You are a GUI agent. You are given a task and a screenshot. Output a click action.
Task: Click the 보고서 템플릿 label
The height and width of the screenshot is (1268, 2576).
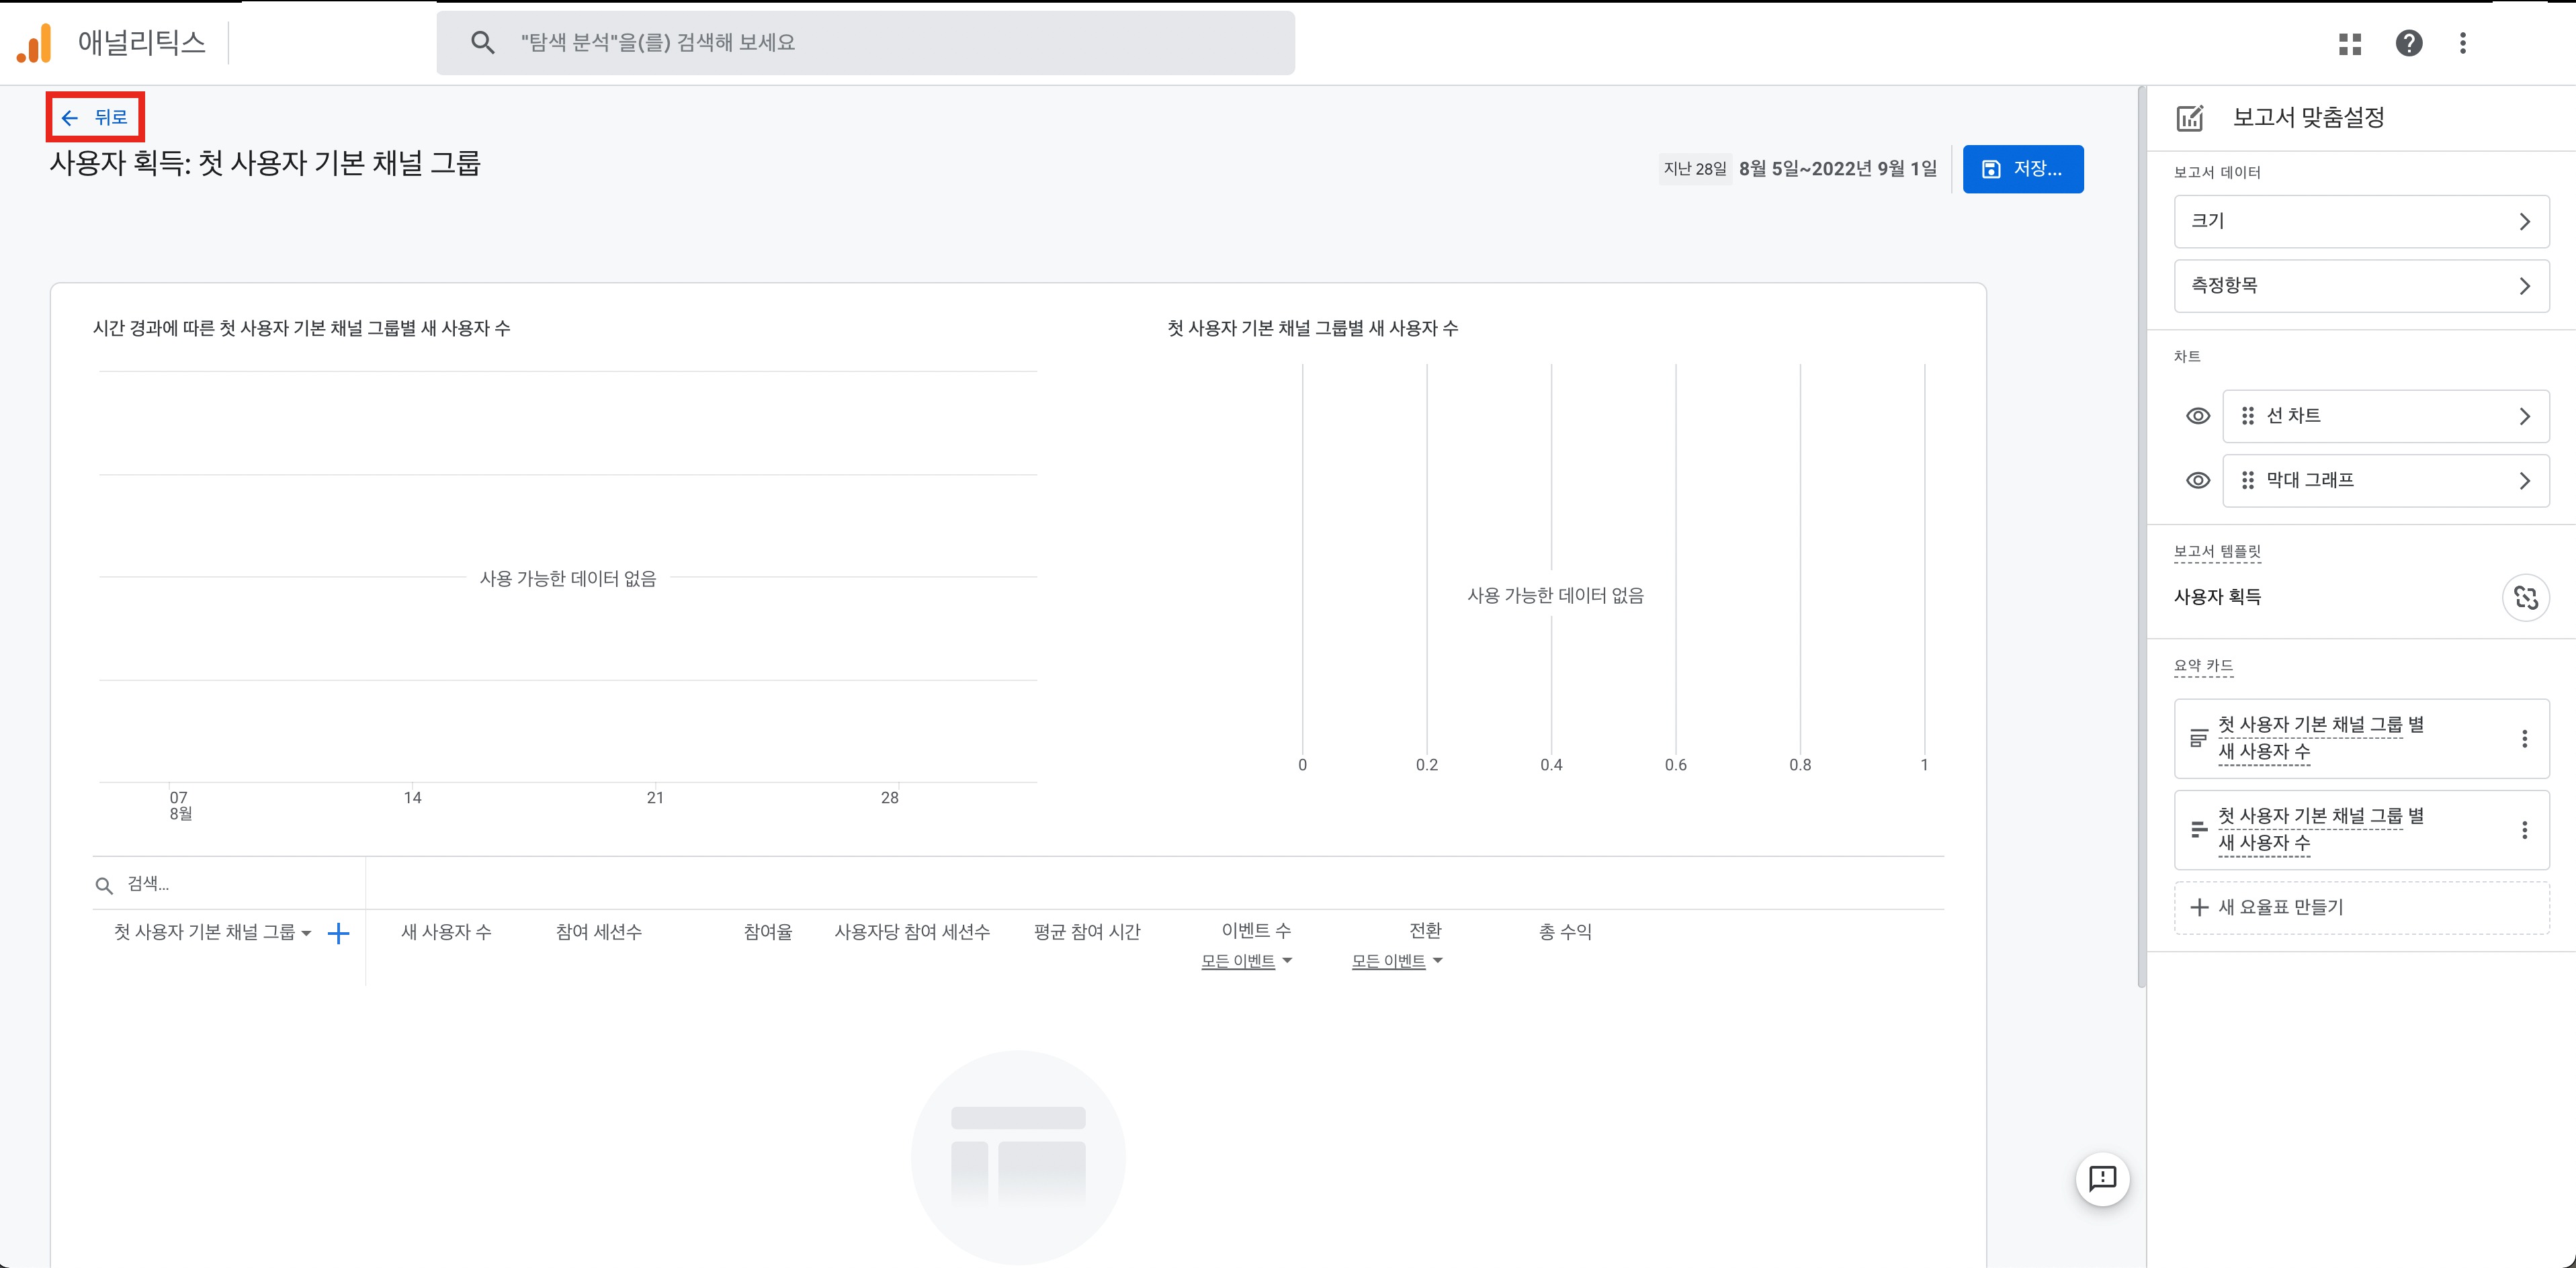(x=2216, y=551)
